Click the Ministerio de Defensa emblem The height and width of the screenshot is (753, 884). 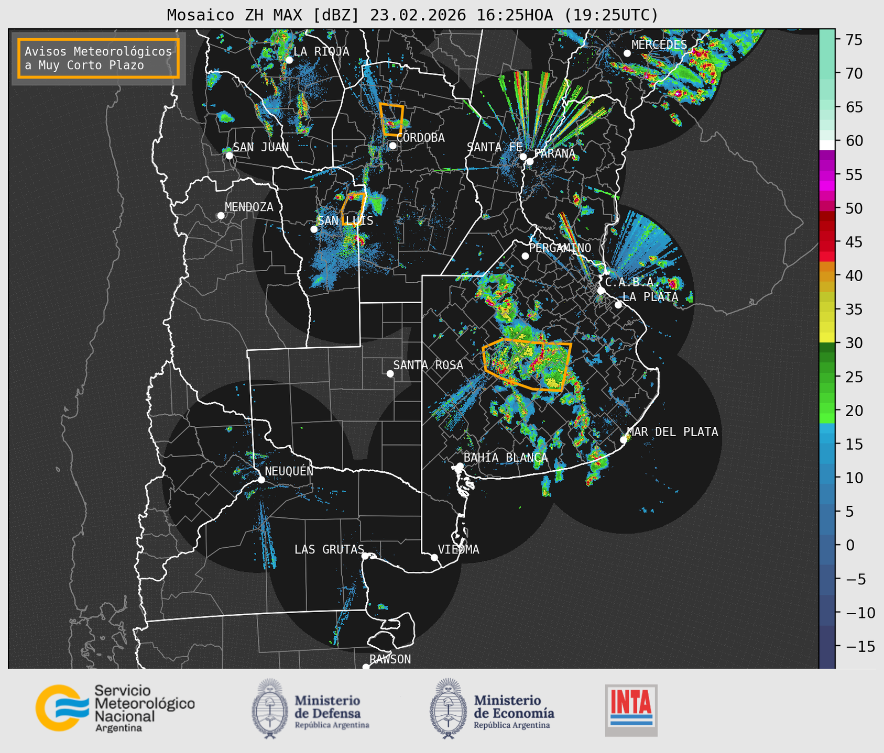tap(270, 708)
